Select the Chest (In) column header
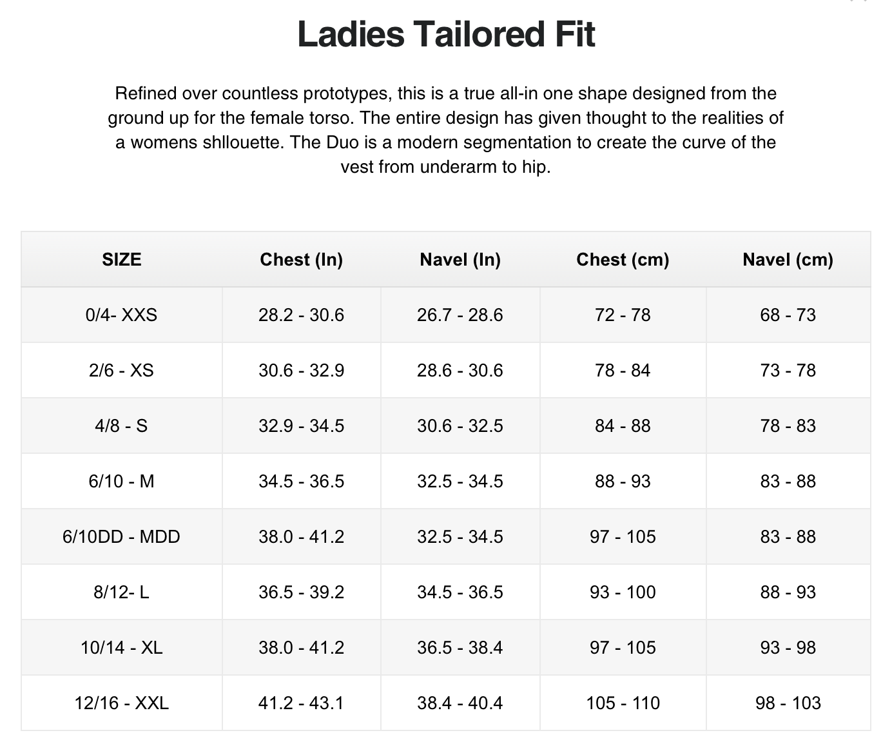The width and height of the screenshot is (892, 753). pyautogui.click(x=301, y=259)
